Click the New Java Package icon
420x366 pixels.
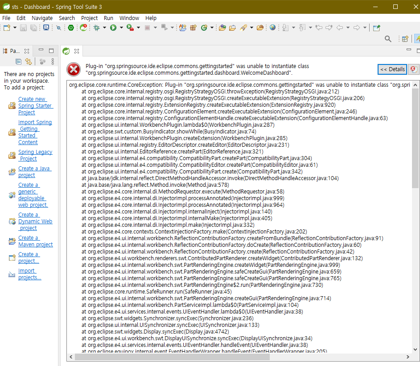[x=194, y=28]
